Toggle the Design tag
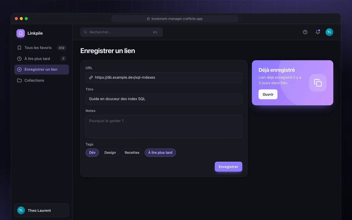352x220 pixels. point(110,153)
